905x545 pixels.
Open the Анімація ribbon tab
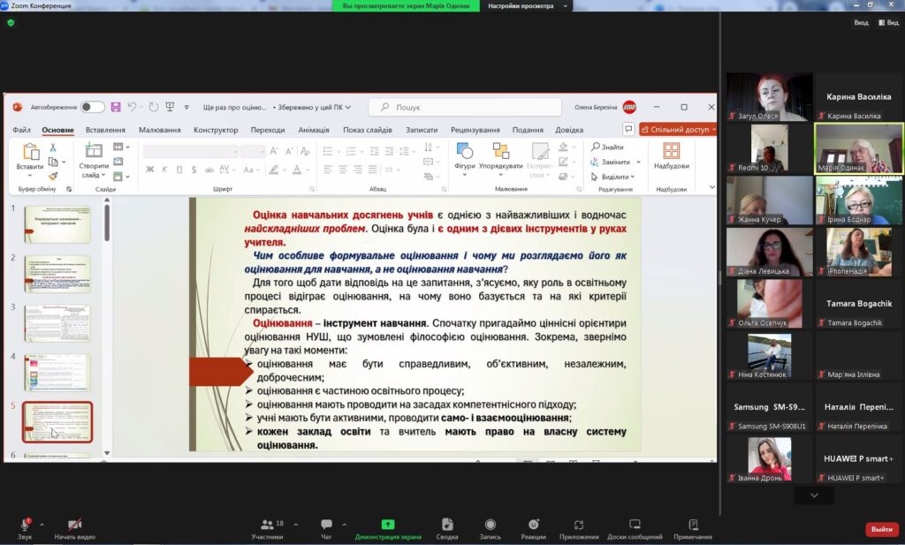coord(313,130)
